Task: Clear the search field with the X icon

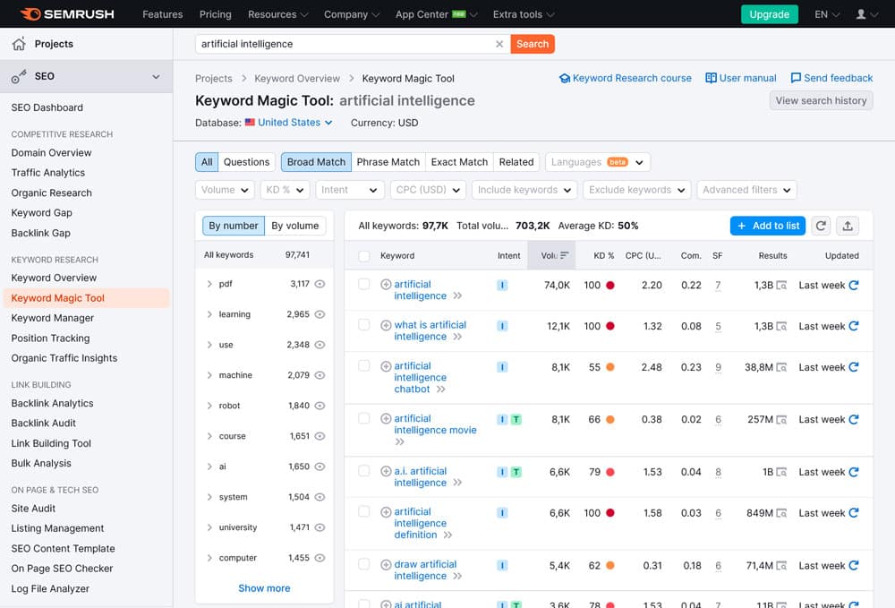Action: click(x=499, y=44)
